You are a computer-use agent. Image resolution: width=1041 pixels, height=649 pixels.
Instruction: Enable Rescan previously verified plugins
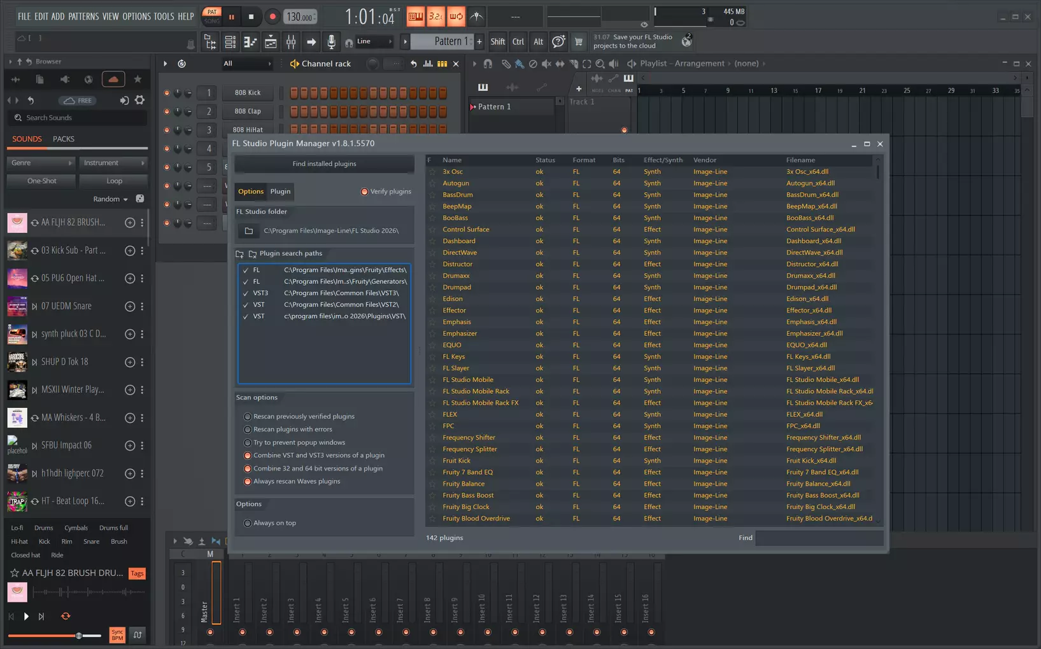pyautogui.click(x=248, y=417)
